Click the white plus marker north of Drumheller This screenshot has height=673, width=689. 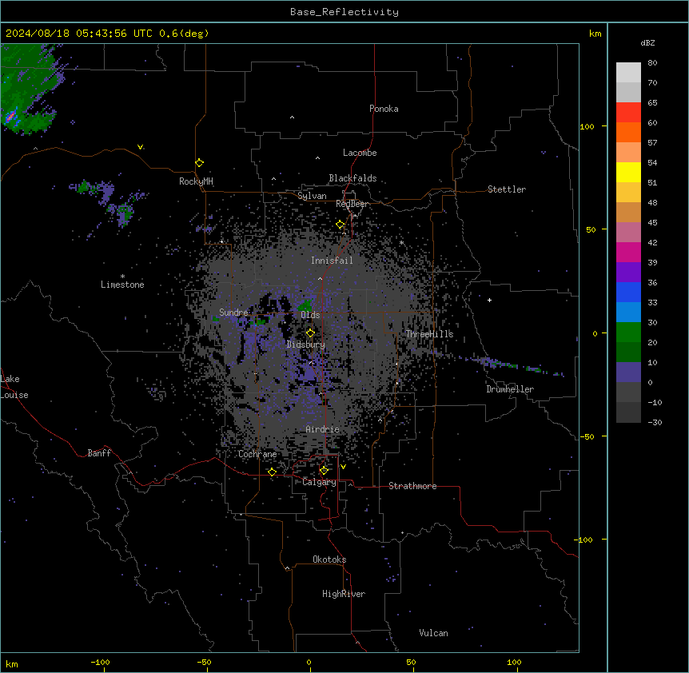tap(489, 300)
